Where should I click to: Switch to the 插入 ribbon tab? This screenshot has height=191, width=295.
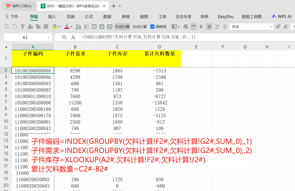tap(52, 16)
